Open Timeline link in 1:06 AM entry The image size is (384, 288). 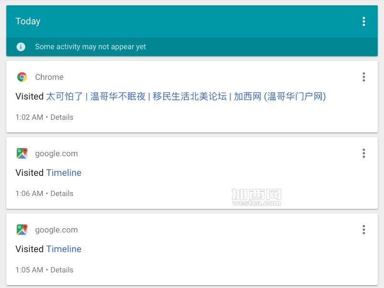(64, 173)
